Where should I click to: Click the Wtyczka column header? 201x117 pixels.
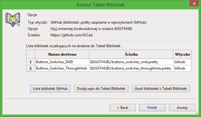pyautogui.click(x=182, y=54)
